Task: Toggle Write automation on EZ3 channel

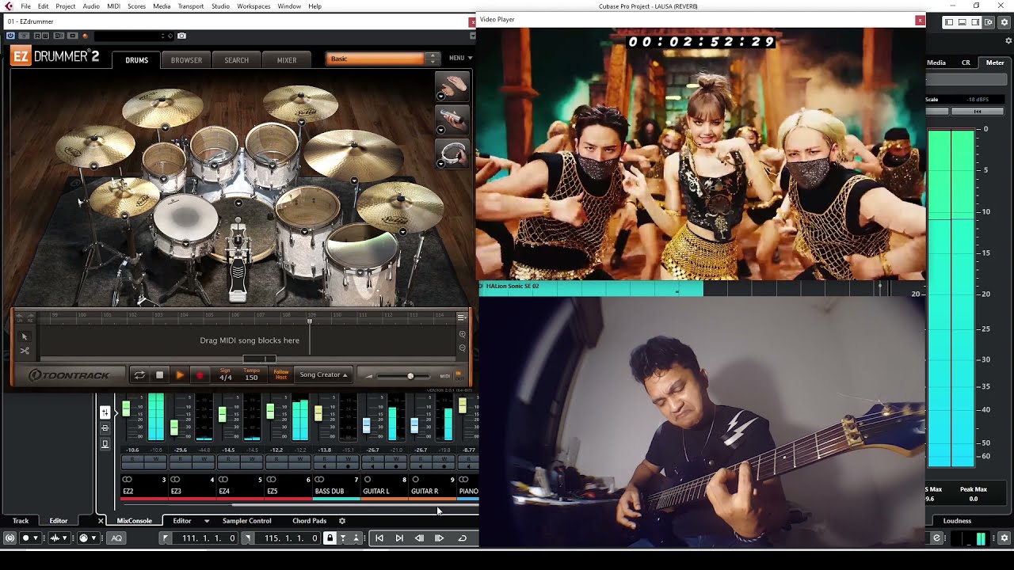Action: (204, 459)
